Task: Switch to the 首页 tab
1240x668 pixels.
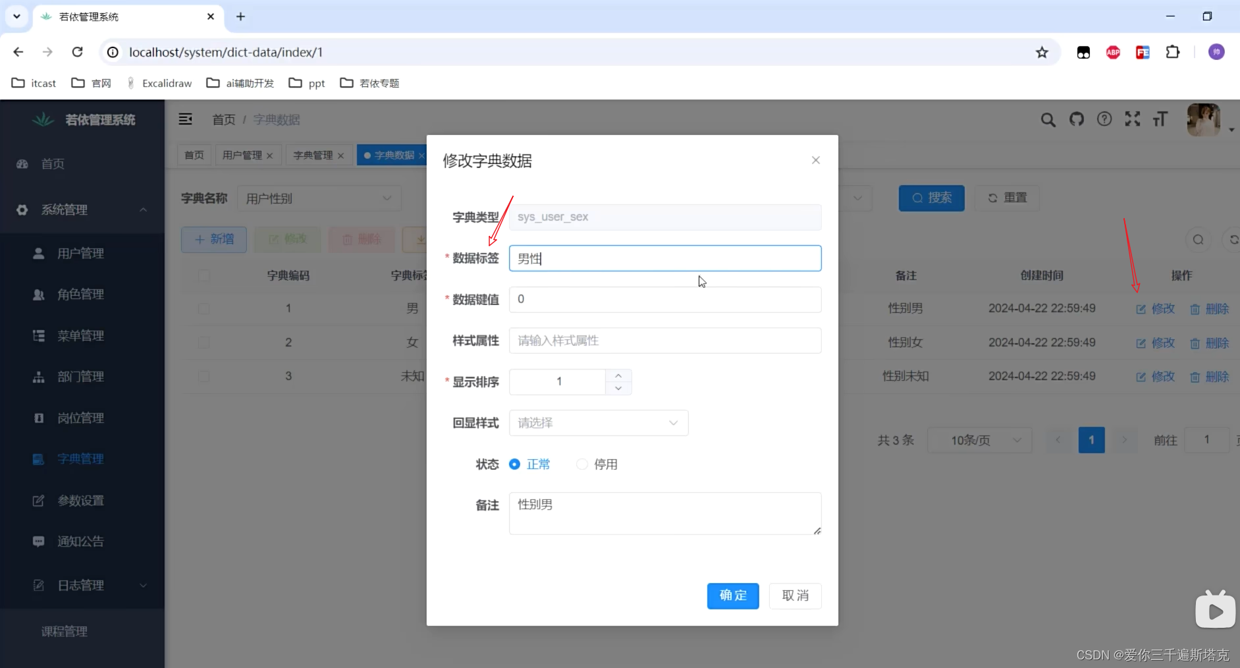Action: [194, 155]
